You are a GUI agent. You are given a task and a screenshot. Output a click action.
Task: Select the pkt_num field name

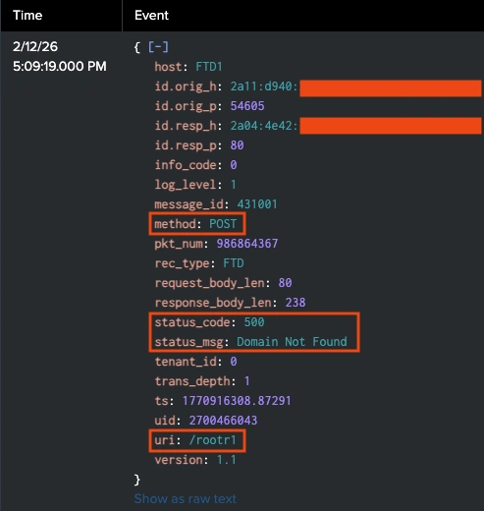pyautogui.click(x=179, y=244)
